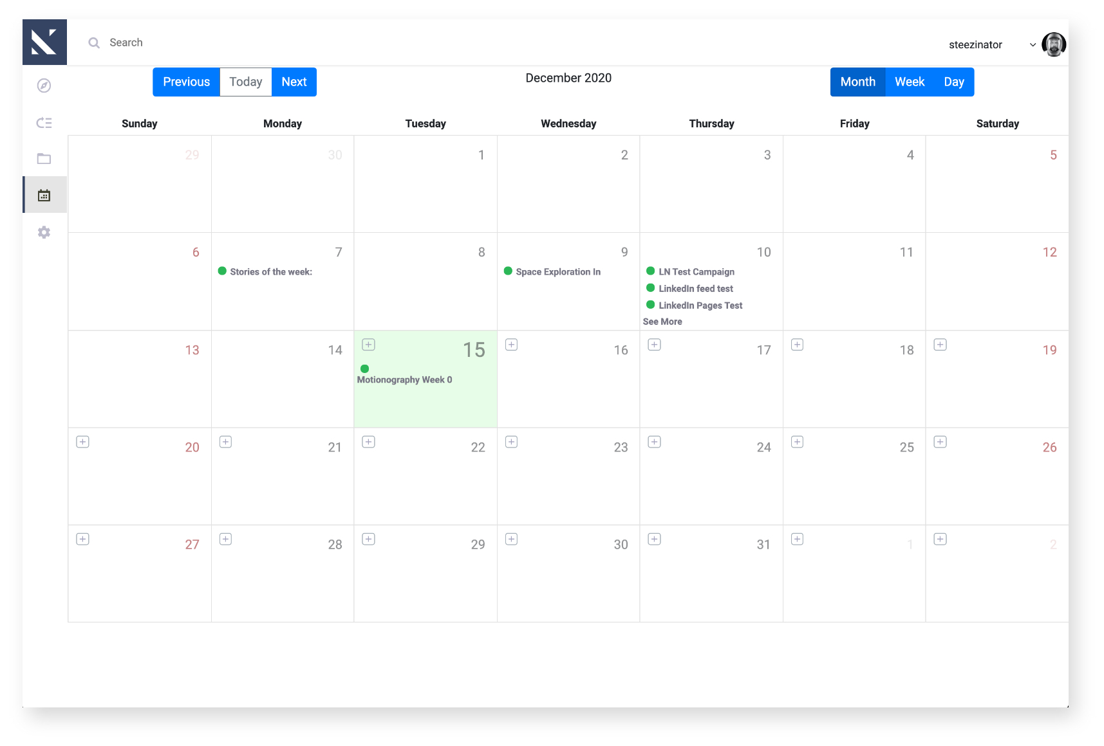Open the app logo home icon

pyautogui.click(x=44, y=42)
